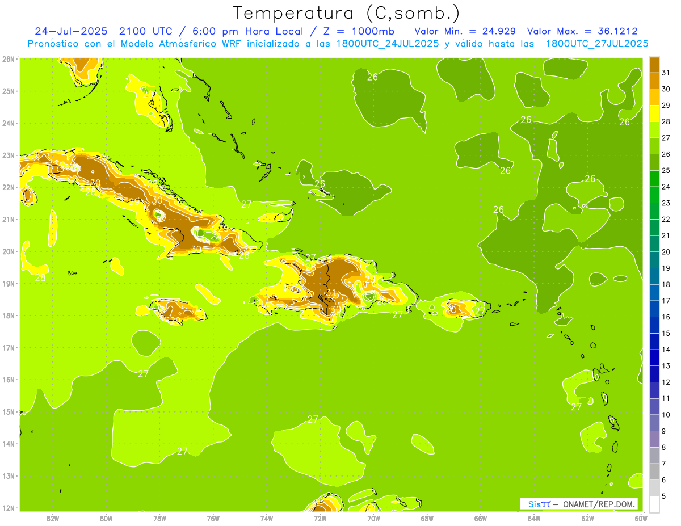Click the '82W' longitude axis label
The width and height of the screenshot is (681, 526).
[53, 519]
